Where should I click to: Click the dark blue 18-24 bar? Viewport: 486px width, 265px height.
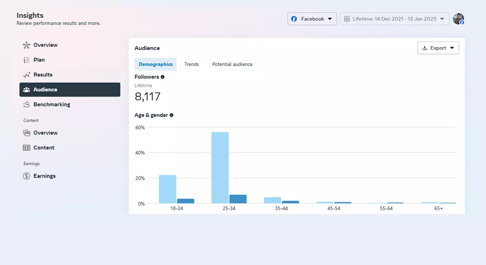(186, 201)
